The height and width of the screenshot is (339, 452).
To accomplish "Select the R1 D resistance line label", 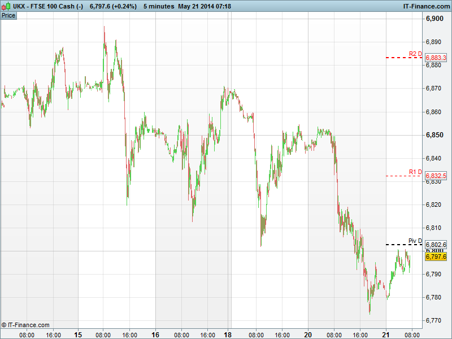I will pos(415,172).
